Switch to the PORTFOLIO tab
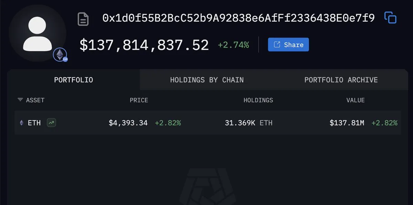This screenshot has height=205, width=413. point(74,80)
